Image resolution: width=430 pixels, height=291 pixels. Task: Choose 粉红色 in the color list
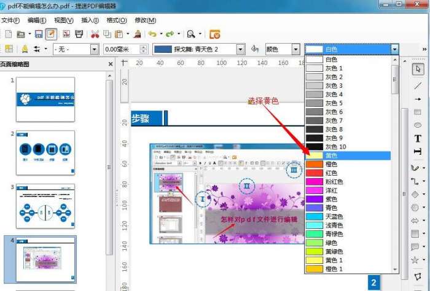[348, 182]
